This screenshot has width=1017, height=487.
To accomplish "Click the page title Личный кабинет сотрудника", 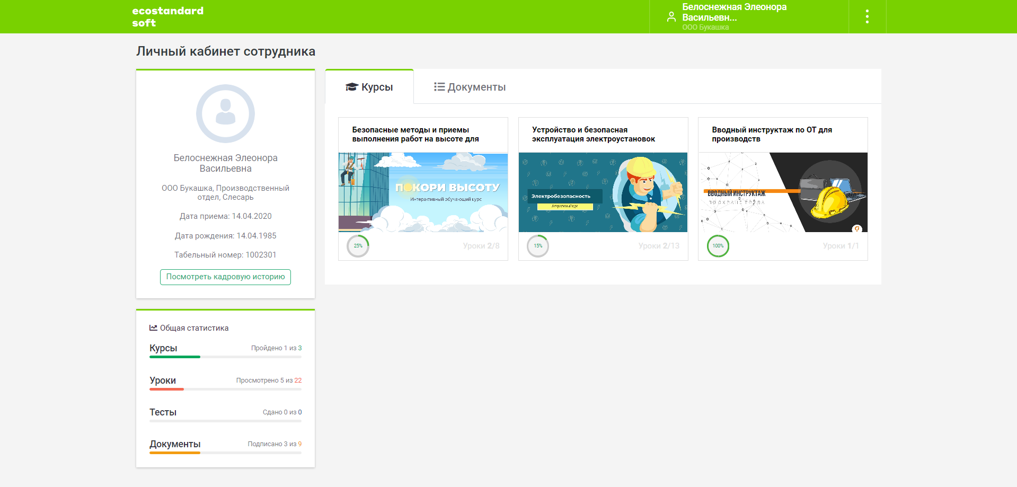I will 226,51.
